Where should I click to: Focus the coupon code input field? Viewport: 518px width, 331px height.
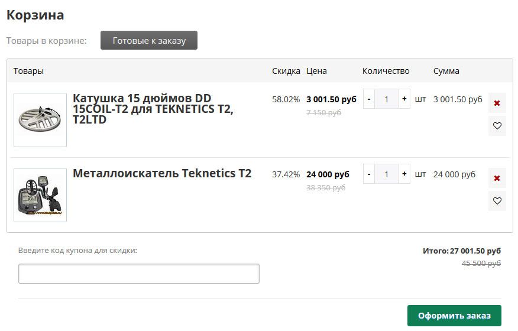click(x=139, y=274)
